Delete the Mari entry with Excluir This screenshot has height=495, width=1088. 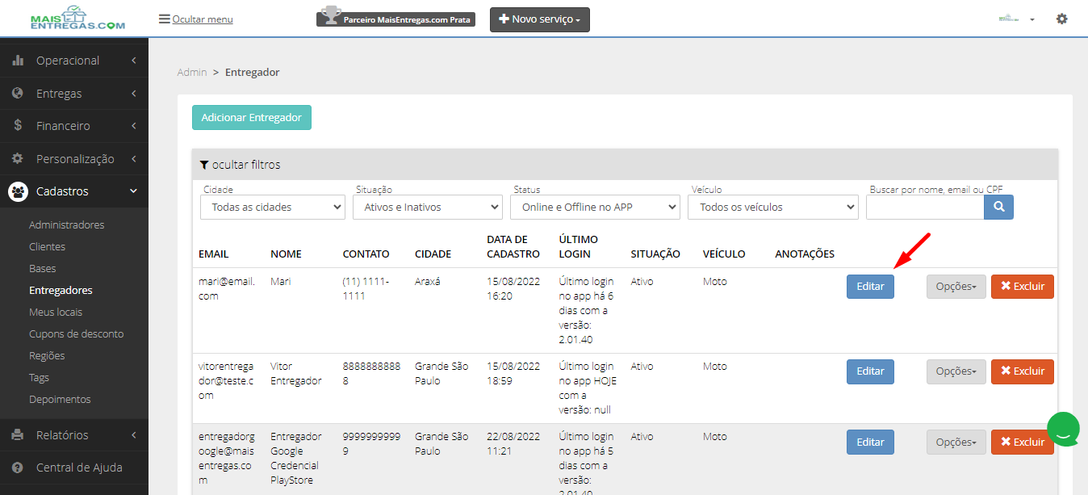tap(1023, 287)
